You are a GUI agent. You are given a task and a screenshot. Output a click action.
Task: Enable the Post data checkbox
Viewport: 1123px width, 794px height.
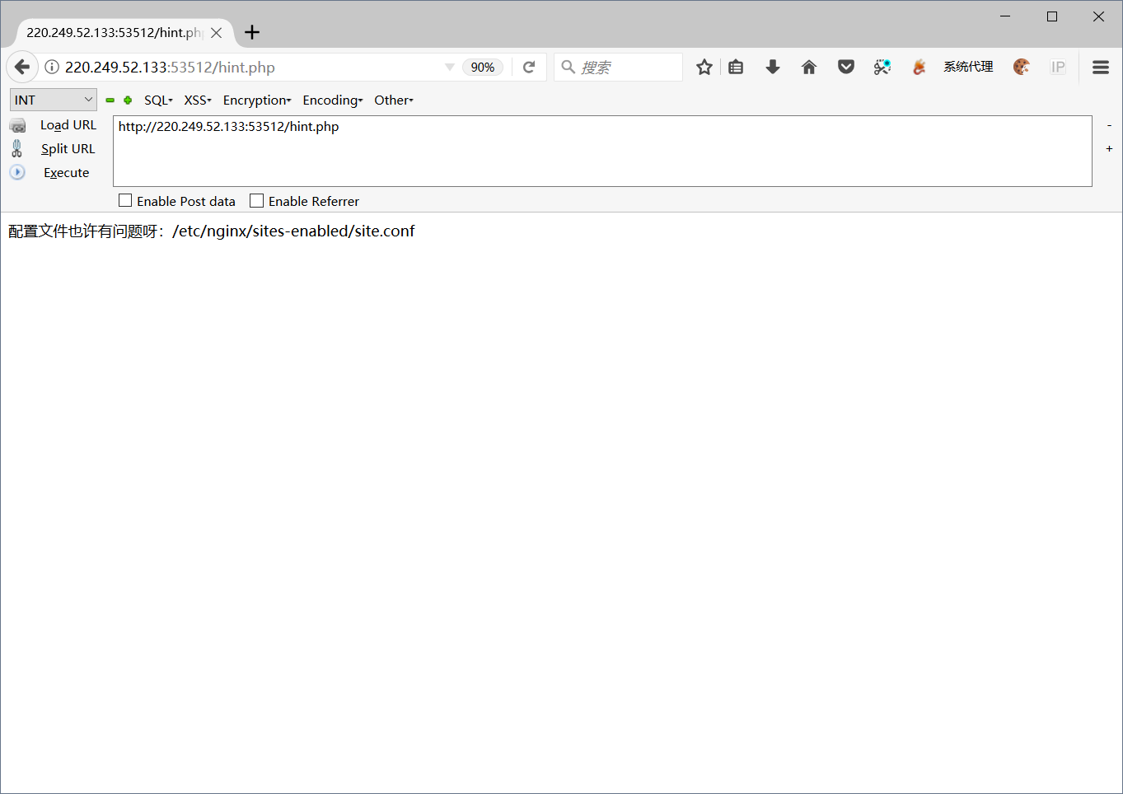tap(125, 200)
